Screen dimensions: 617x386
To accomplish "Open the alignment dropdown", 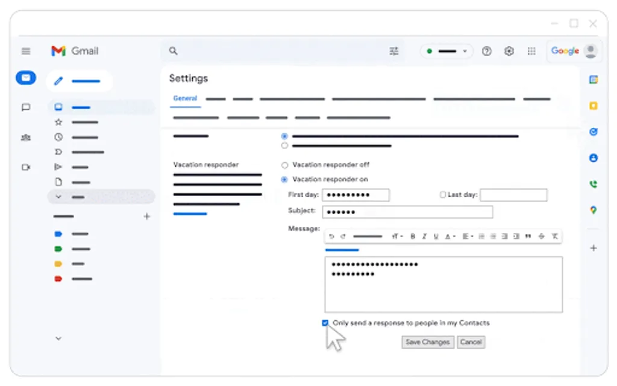I will 468,236.
